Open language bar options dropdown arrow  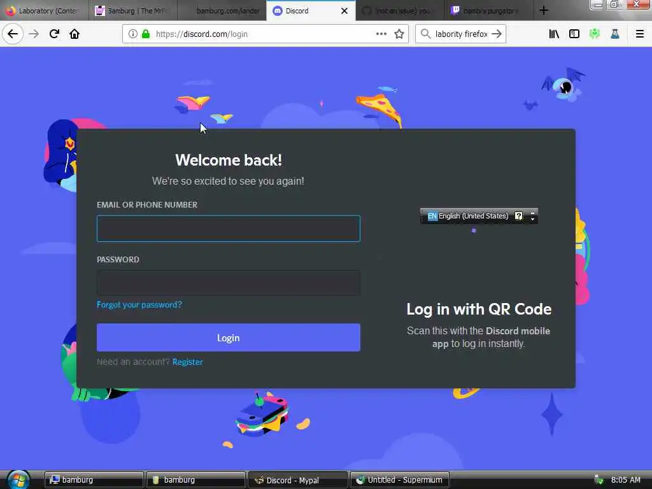click(x=533, y=219)
